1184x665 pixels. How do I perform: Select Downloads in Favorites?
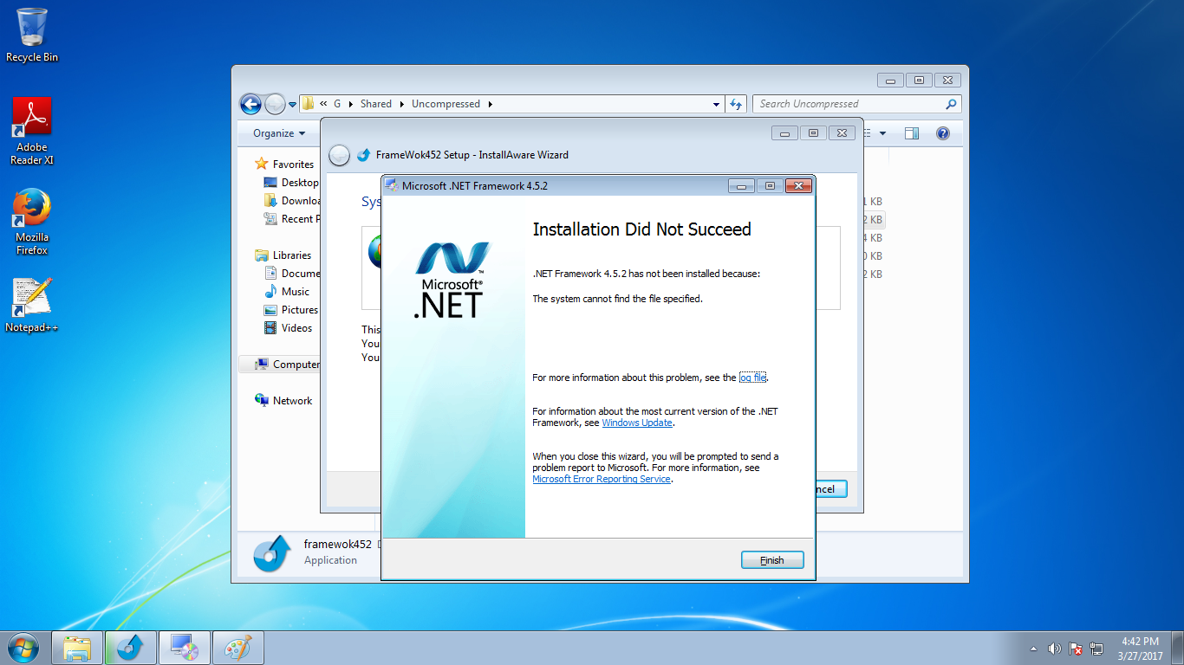291,201
